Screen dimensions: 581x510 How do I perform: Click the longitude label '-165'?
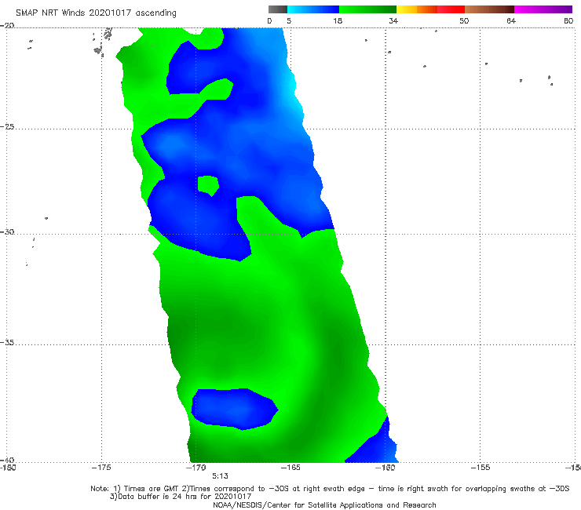[290, 468]
